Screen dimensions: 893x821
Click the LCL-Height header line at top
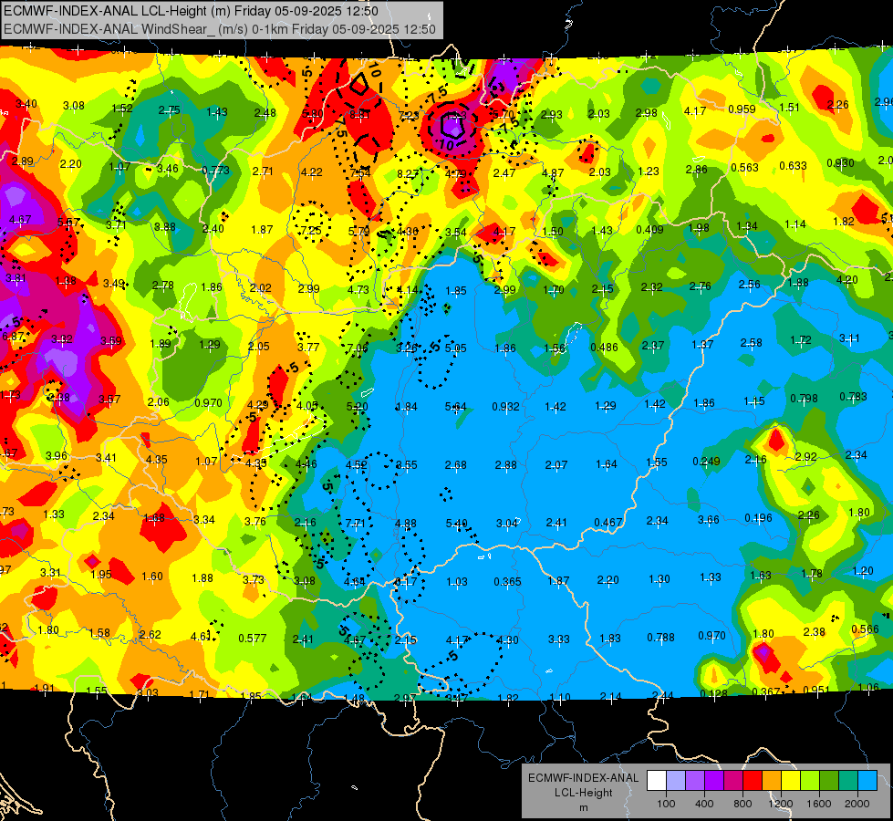[x=191, y=11]
